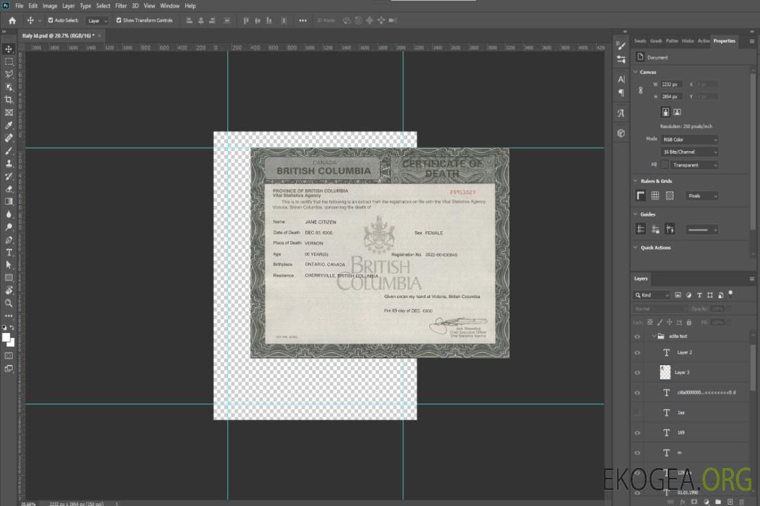Click the Change Screen Mode icon
Image resolution: width=760 pixels, height=506 pixels.
(8, 368)
